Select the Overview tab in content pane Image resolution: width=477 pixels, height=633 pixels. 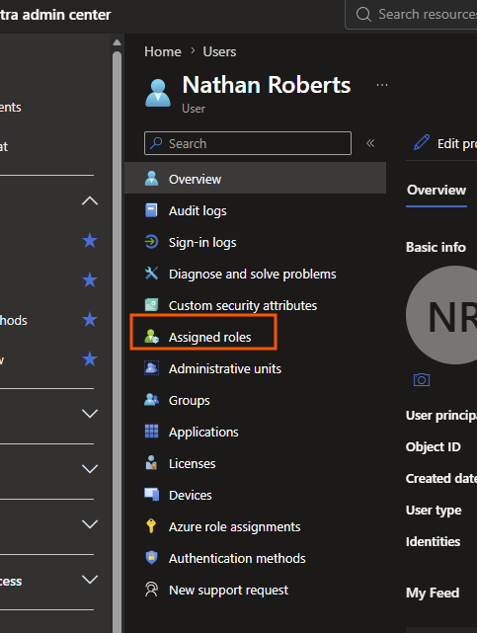tap(437, 191)
